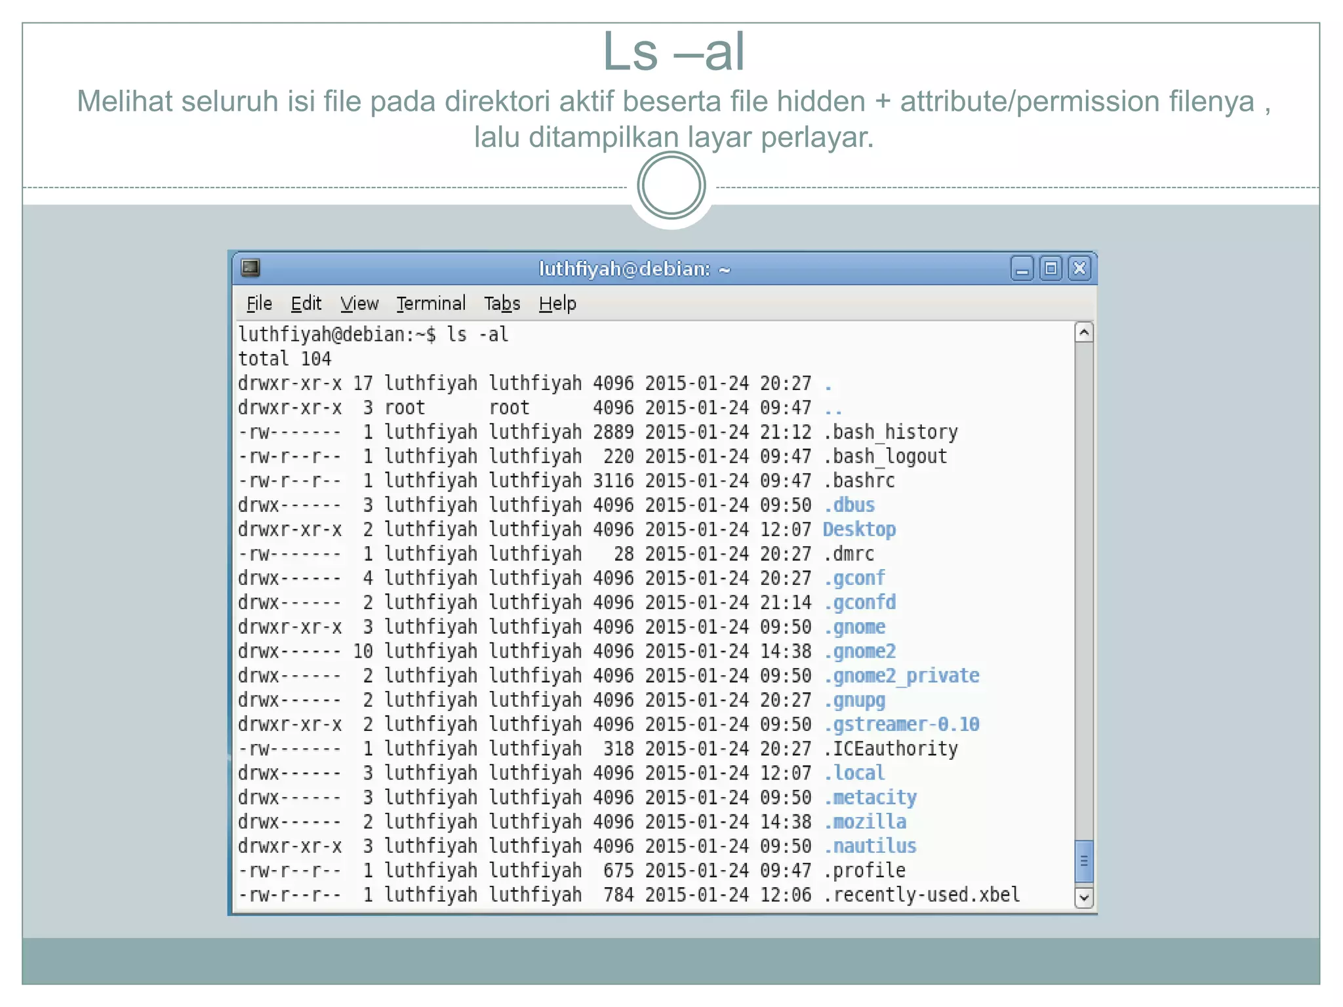Minimize the terminal window
Screen dimensions: 1343x1007
click(1022, 269)
